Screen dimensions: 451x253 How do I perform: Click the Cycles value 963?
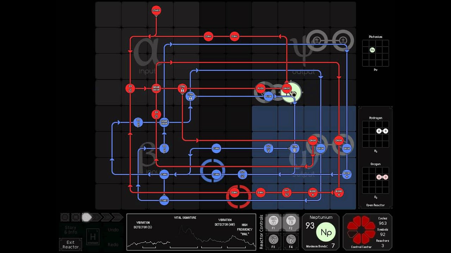pyautogui.click(x=383, y=223)
